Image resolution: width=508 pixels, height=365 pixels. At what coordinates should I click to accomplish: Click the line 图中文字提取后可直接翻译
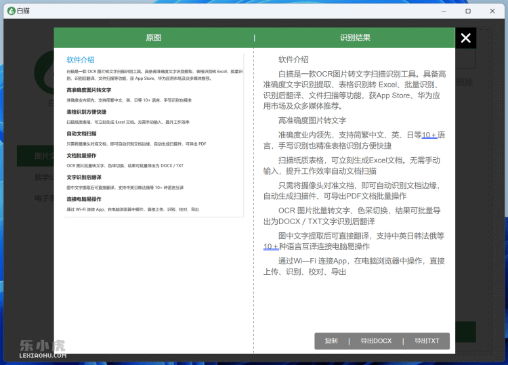(x=354, y=241)
